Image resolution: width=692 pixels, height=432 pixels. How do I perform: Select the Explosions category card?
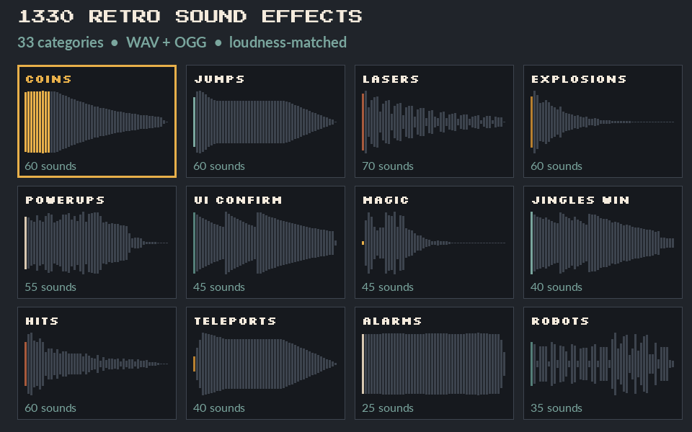click(603, 121)
